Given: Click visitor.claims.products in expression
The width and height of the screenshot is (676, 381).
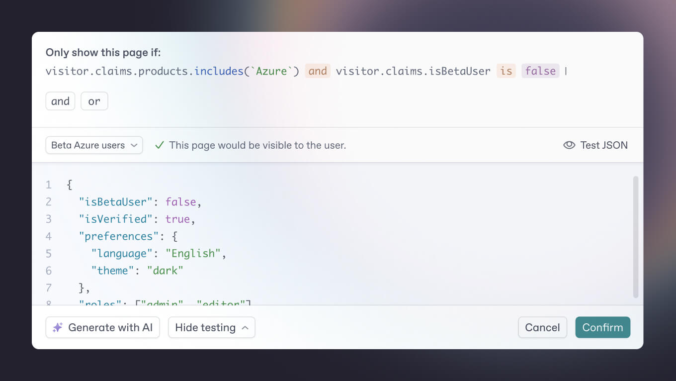Looking at the screenshot, I should (117, 71).
